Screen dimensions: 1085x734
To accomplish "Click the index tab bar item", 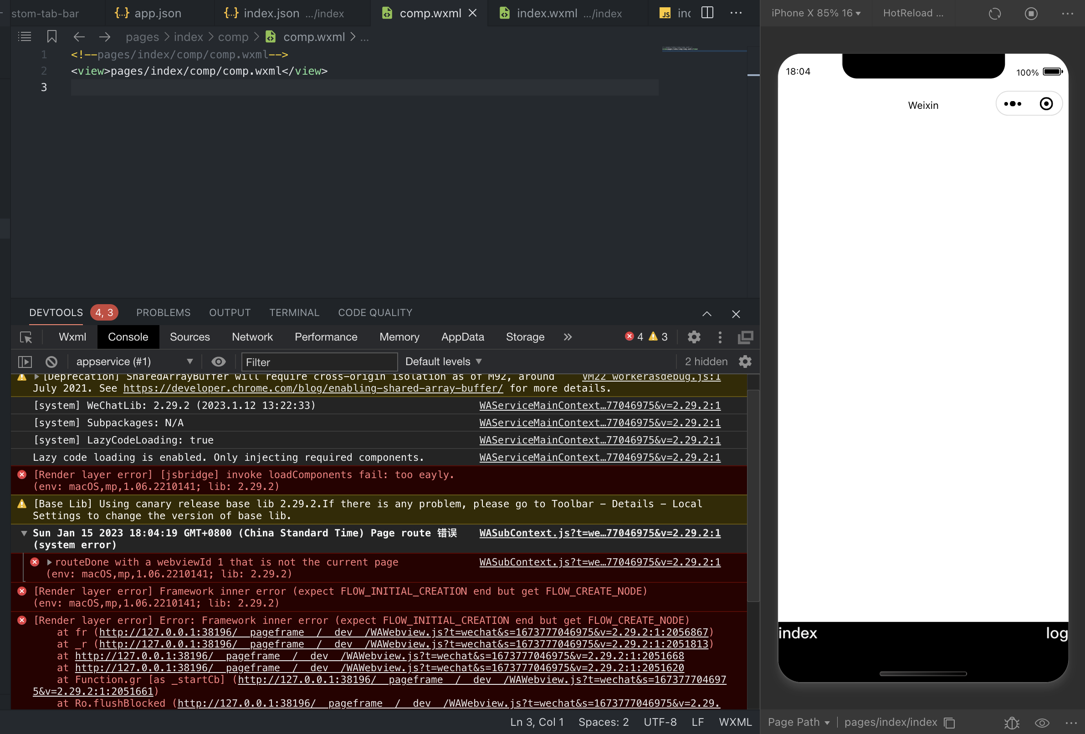I will [x=798, y=633].
